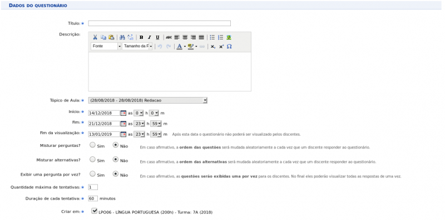Click the Início date field 14/12/2018

105,113
